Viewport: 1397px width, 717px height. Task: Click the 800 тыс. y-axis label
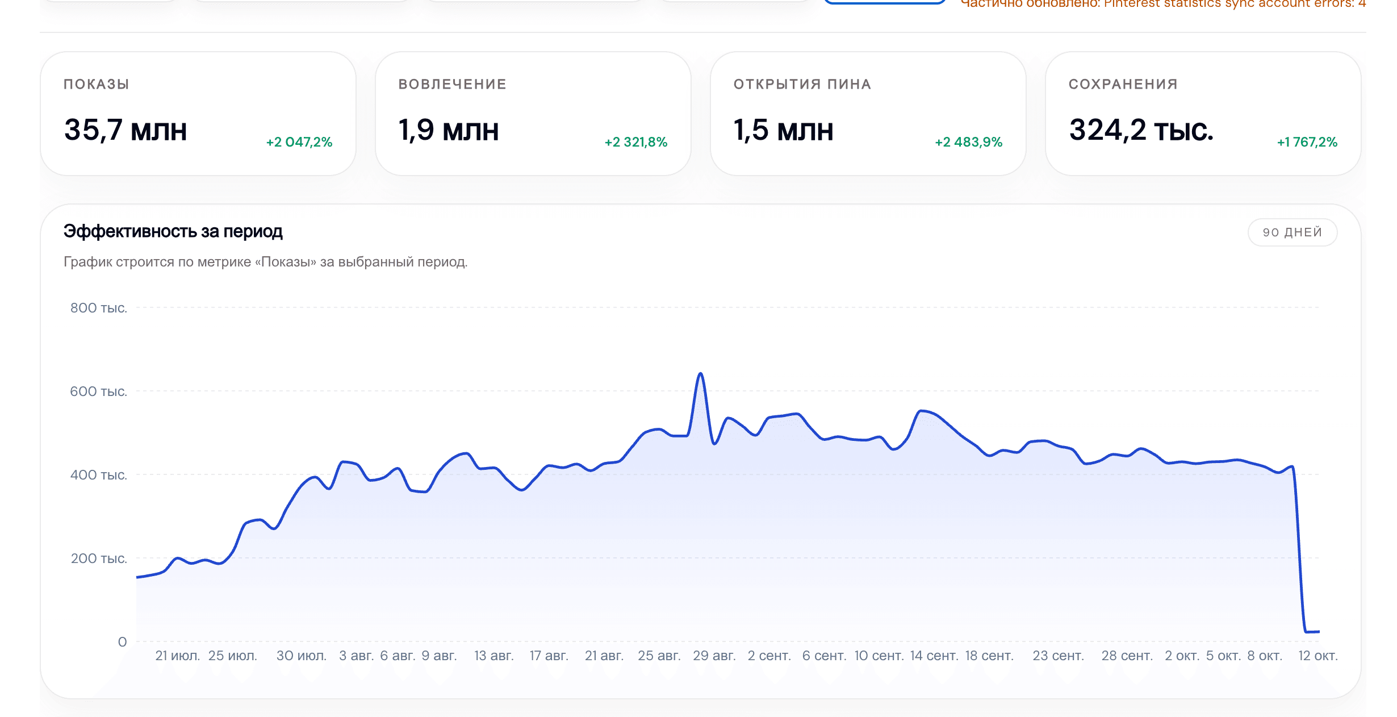point(99,308)
